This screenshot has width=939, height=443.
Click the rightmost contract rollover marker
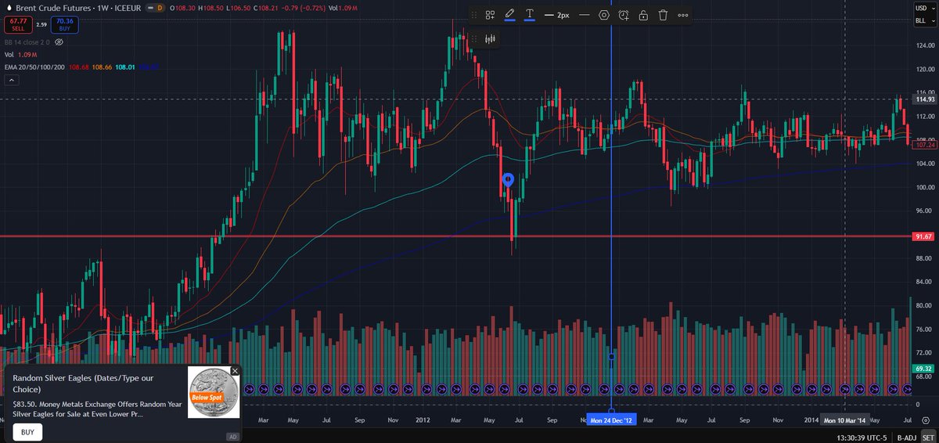(x=908, y=389)
